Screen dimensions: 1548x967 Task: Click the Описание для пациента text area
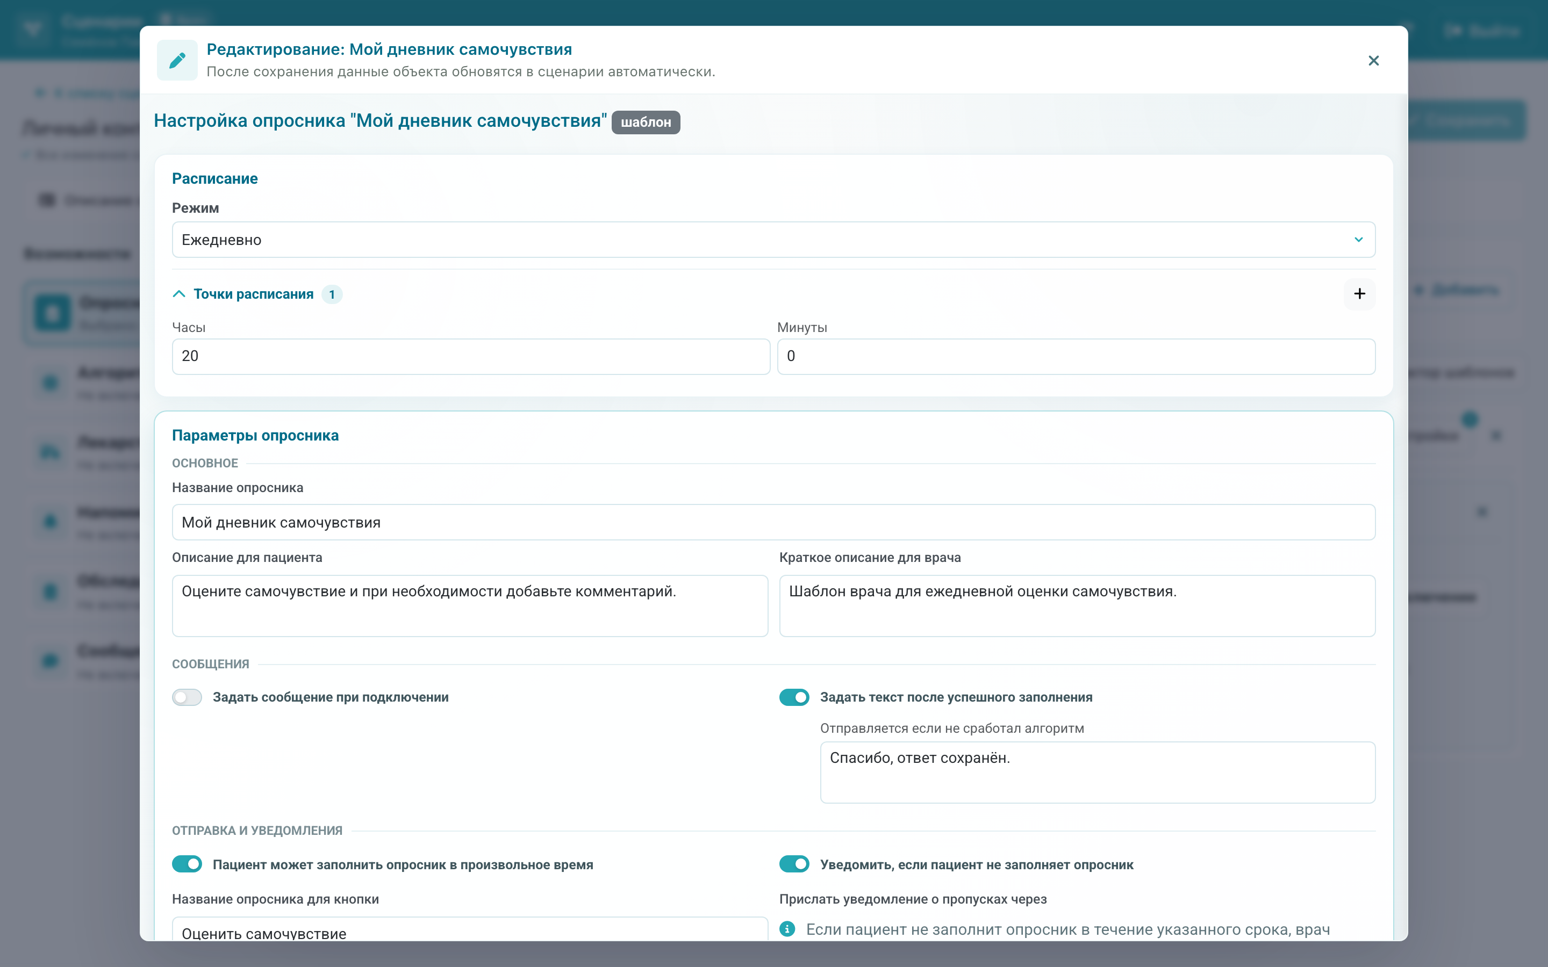[x=470, y=605]
